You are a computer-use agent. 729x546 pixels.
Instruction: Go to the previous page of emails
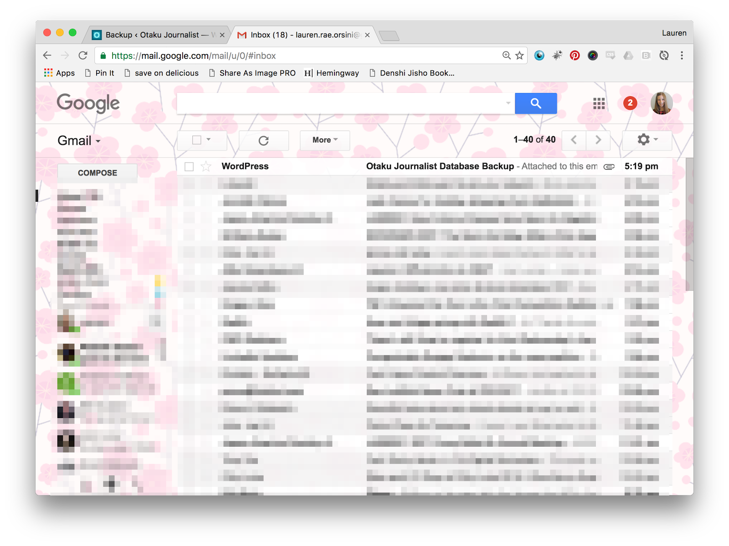pos(574,140)
